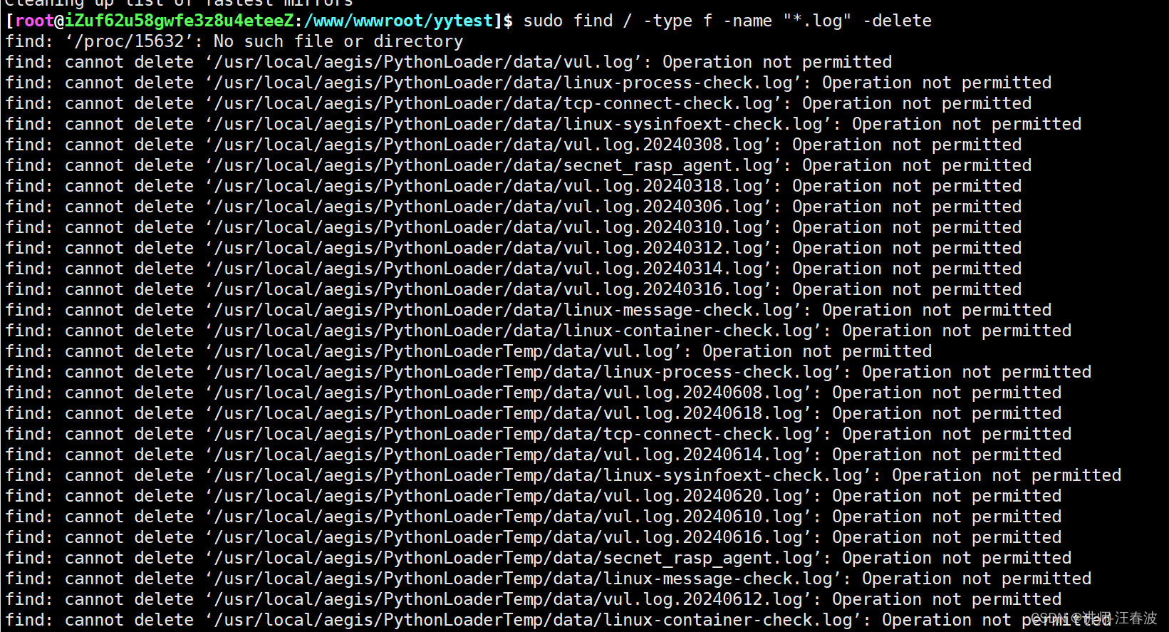This screenshot has height=632, width=1169.
Task: Click the line with vul.log.20240308.log
Action: pos(514,145)
